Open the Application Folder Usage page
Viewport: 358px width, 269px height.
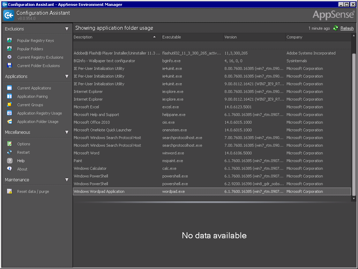coord(38,122)
